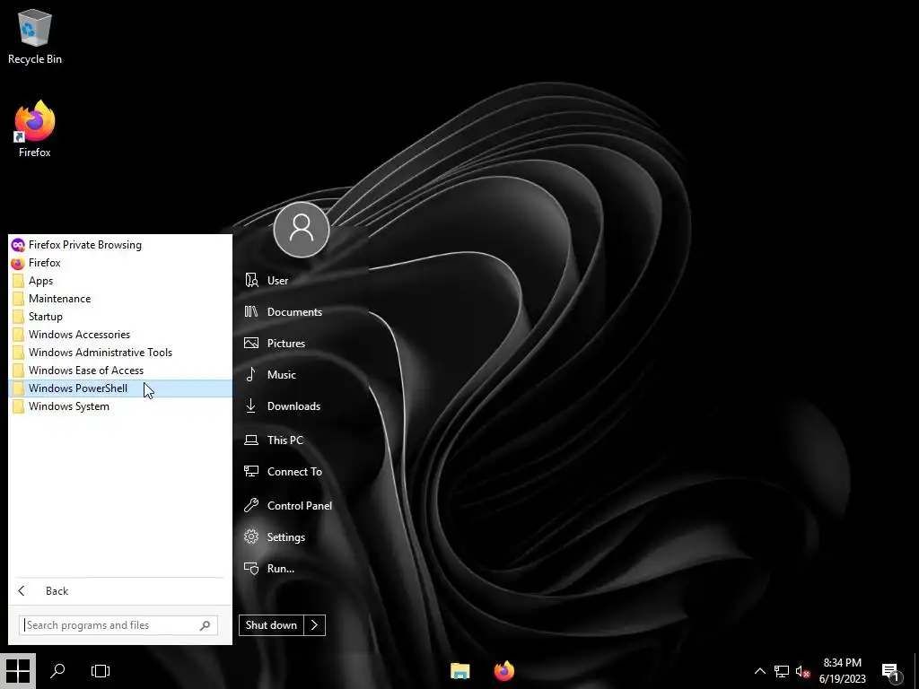Image resolution: width=919 pixels, height=689 pixels.
Task: Expand Windows Accessories folder
Action: click(x=120, y=335)
